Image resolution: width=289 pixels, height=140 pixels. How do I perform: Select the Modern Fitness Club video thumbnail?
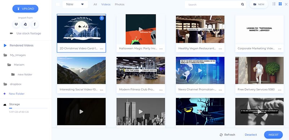pos(141,71)
